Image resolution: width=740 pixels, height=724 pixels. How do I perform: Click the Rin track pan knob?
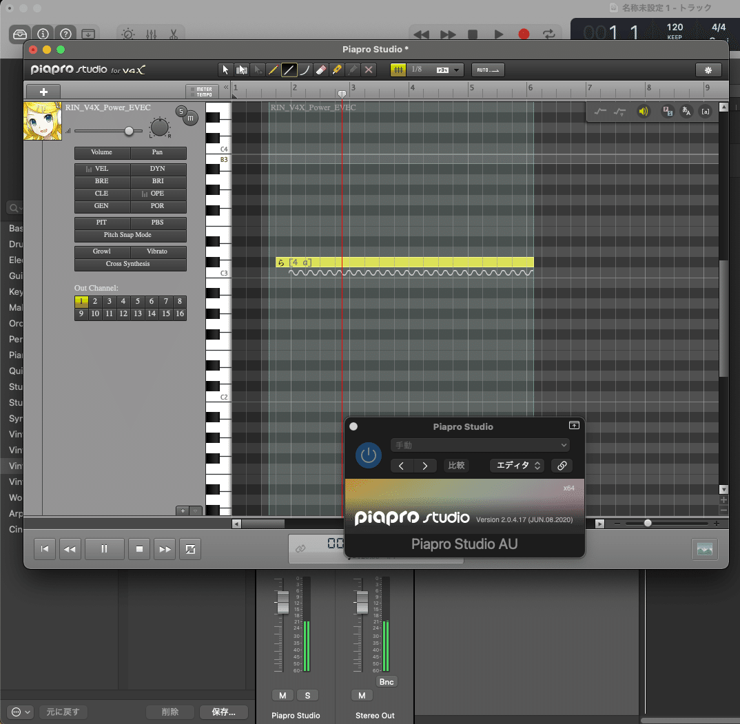(x=160, y=127)
